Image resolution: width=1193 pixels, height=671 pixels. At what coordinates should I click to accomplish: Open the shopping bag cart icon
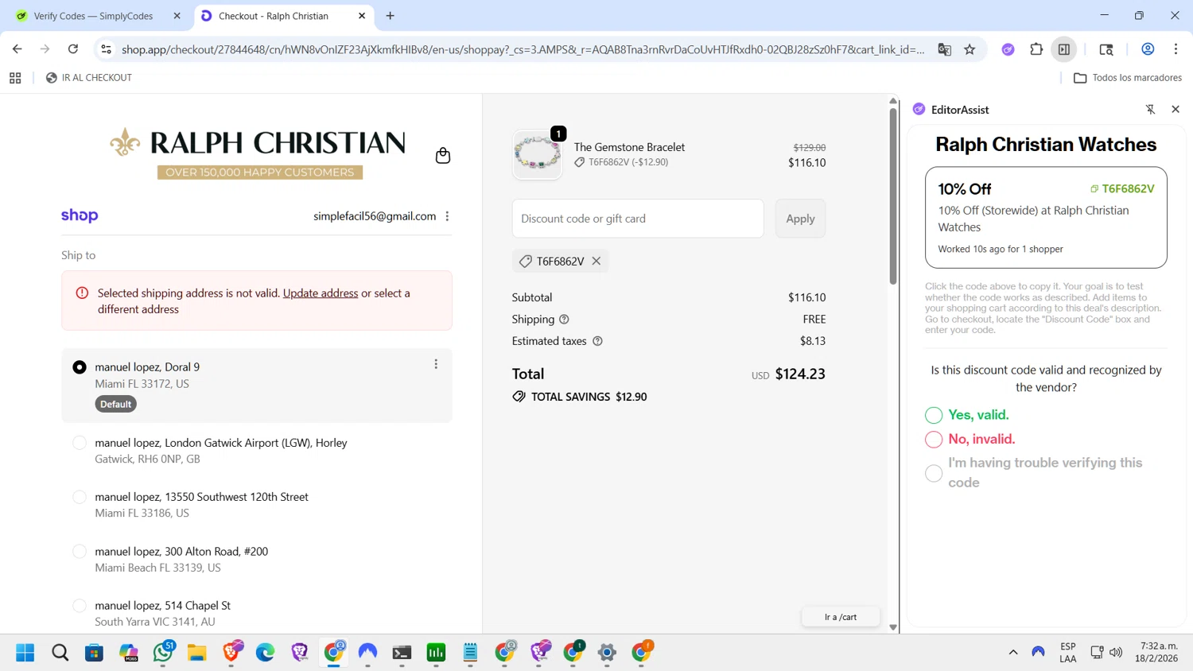coord(443,156)
